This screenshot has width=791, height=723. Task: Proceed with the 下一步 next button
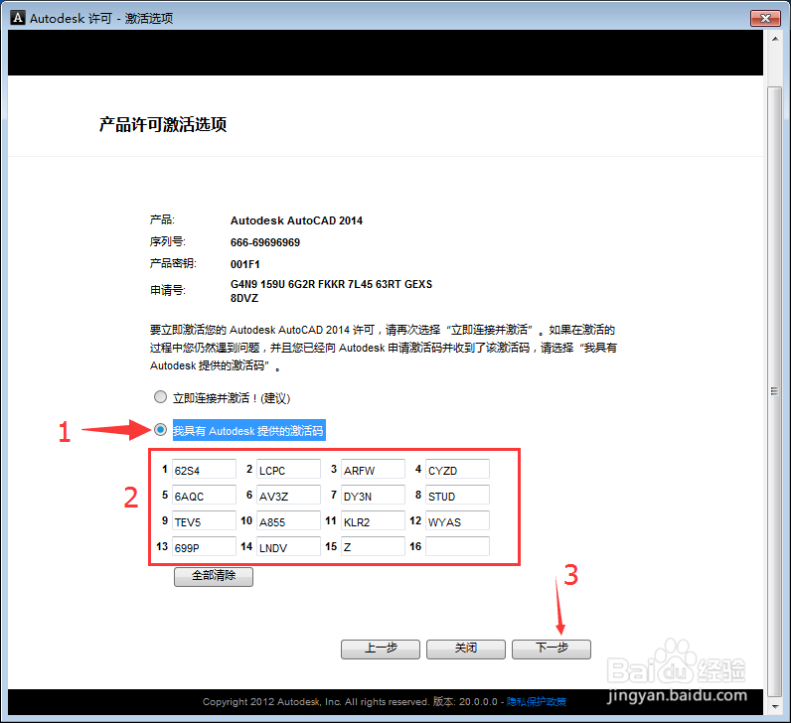click(552, 649)
